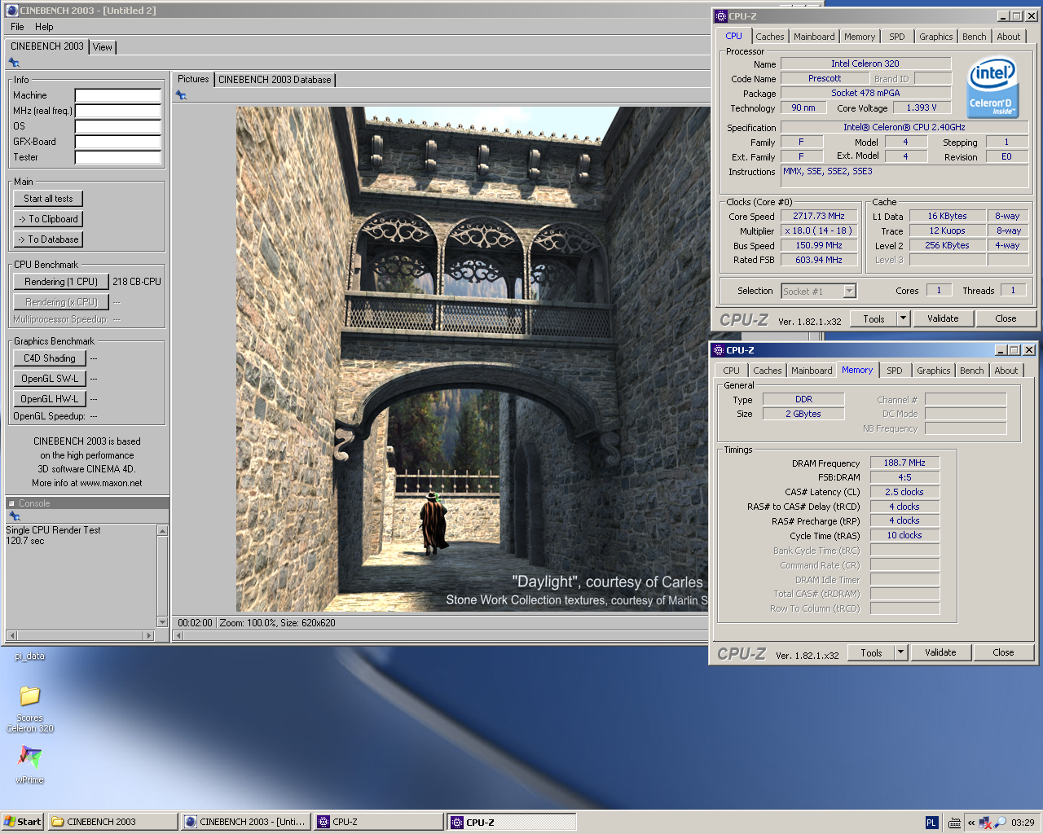Open the File menu in CINEBENCH
Screen dimensions: 1043x834
click(17, 27)
